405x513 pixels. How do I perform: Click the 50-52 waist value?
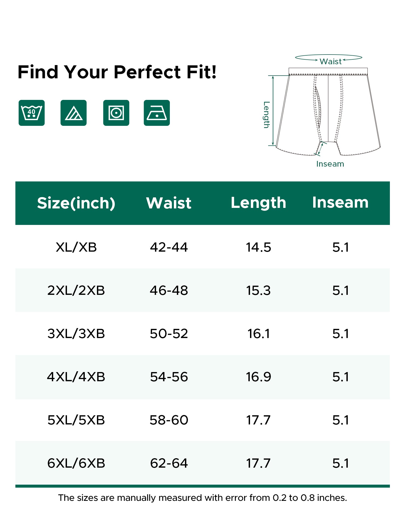point(169,334)
